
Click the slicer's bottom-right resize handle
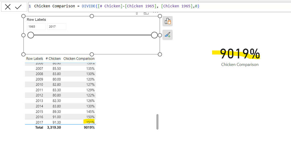pos(160,54)
